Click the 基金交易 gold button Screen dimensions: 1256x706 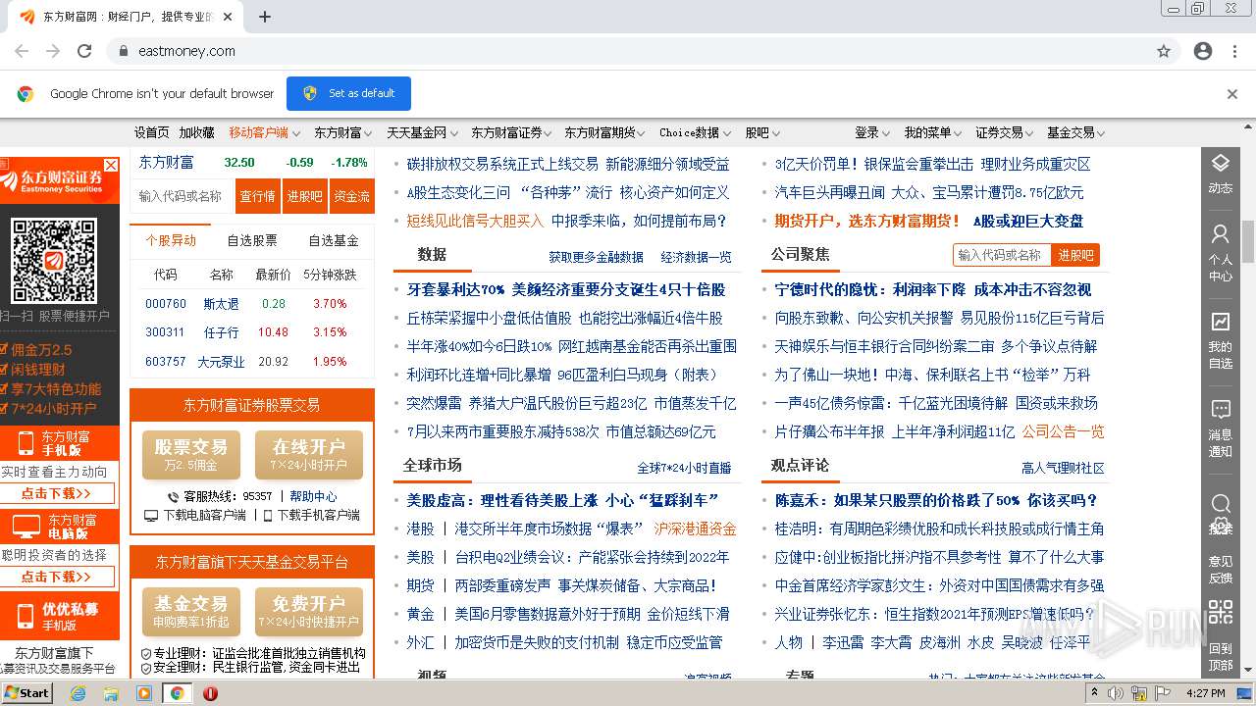tap(190, 612)
